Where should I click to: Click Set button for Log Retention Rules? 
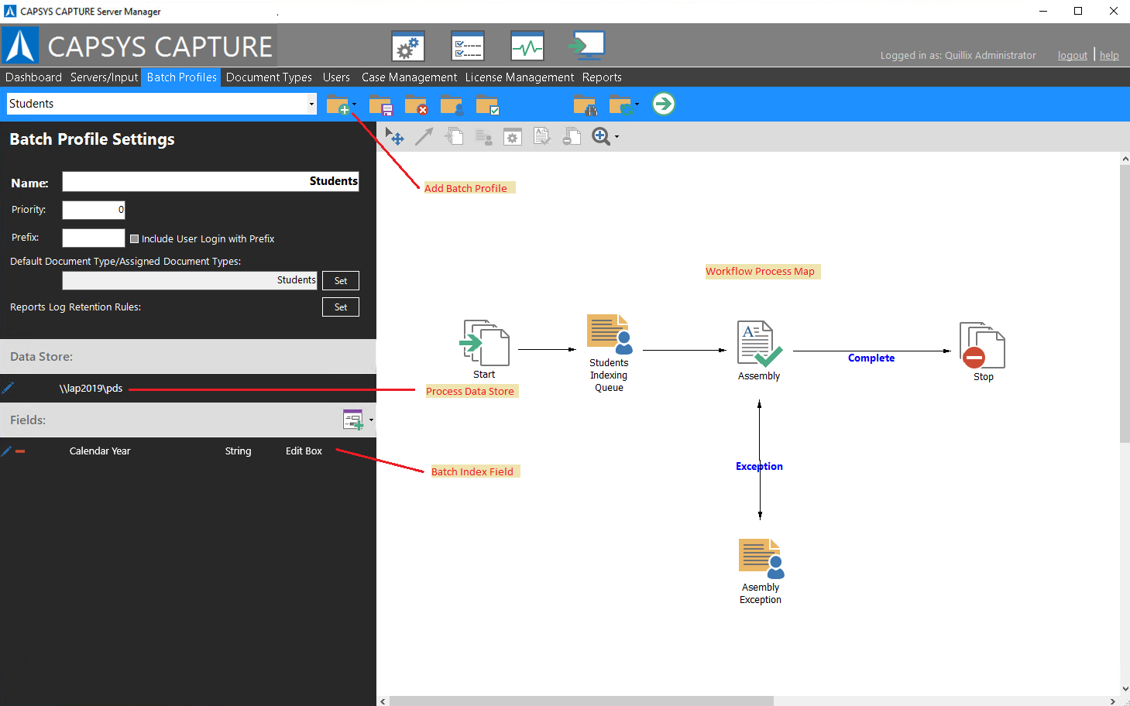[341, 307]
